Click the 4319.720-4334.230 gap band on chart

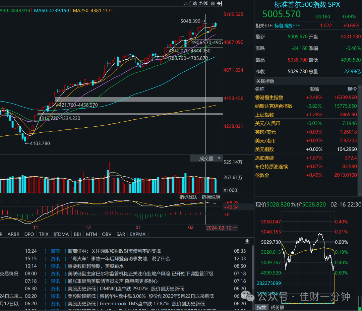coord(130,114)
